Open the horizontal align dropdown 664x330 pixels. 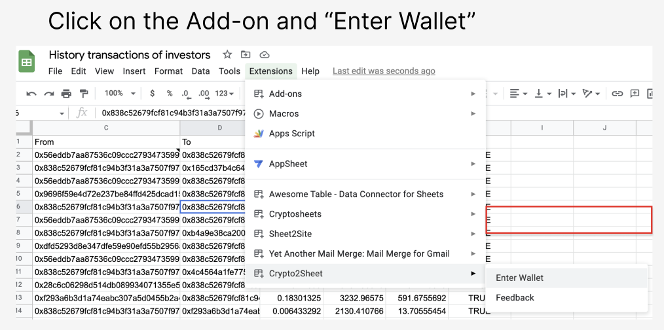click(519, 94)
